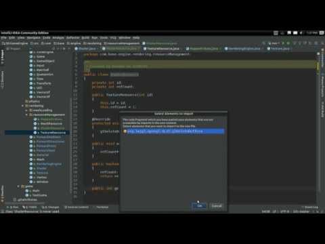Click the rendering breadcrumb in navigation bar
This screenshot has height=244, width=325.
click(x=93, y=43)
